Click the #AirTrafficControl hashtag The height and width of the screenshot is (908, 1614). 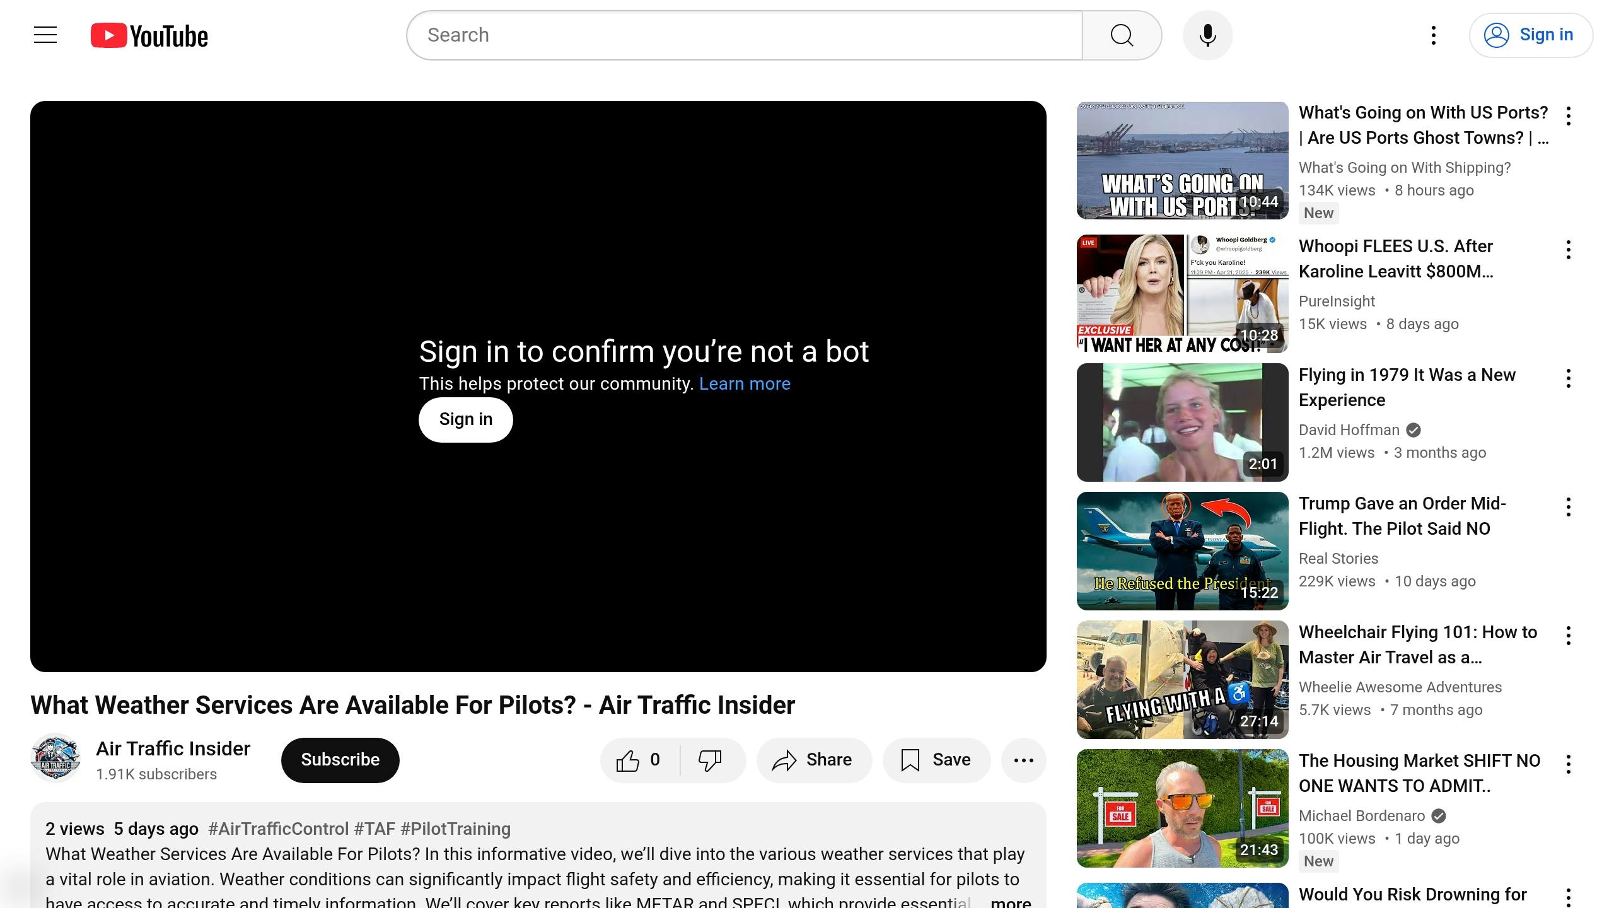coord(278,829)
